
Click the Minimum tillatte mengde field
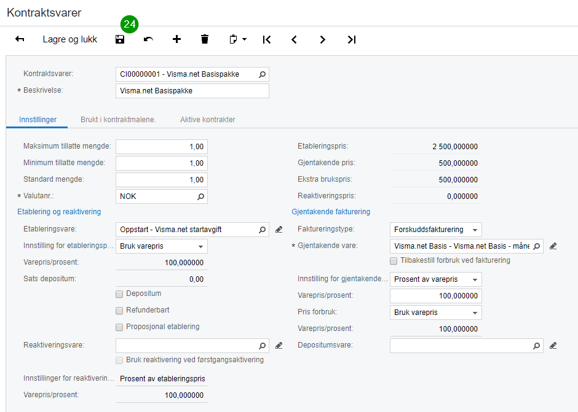162,163
